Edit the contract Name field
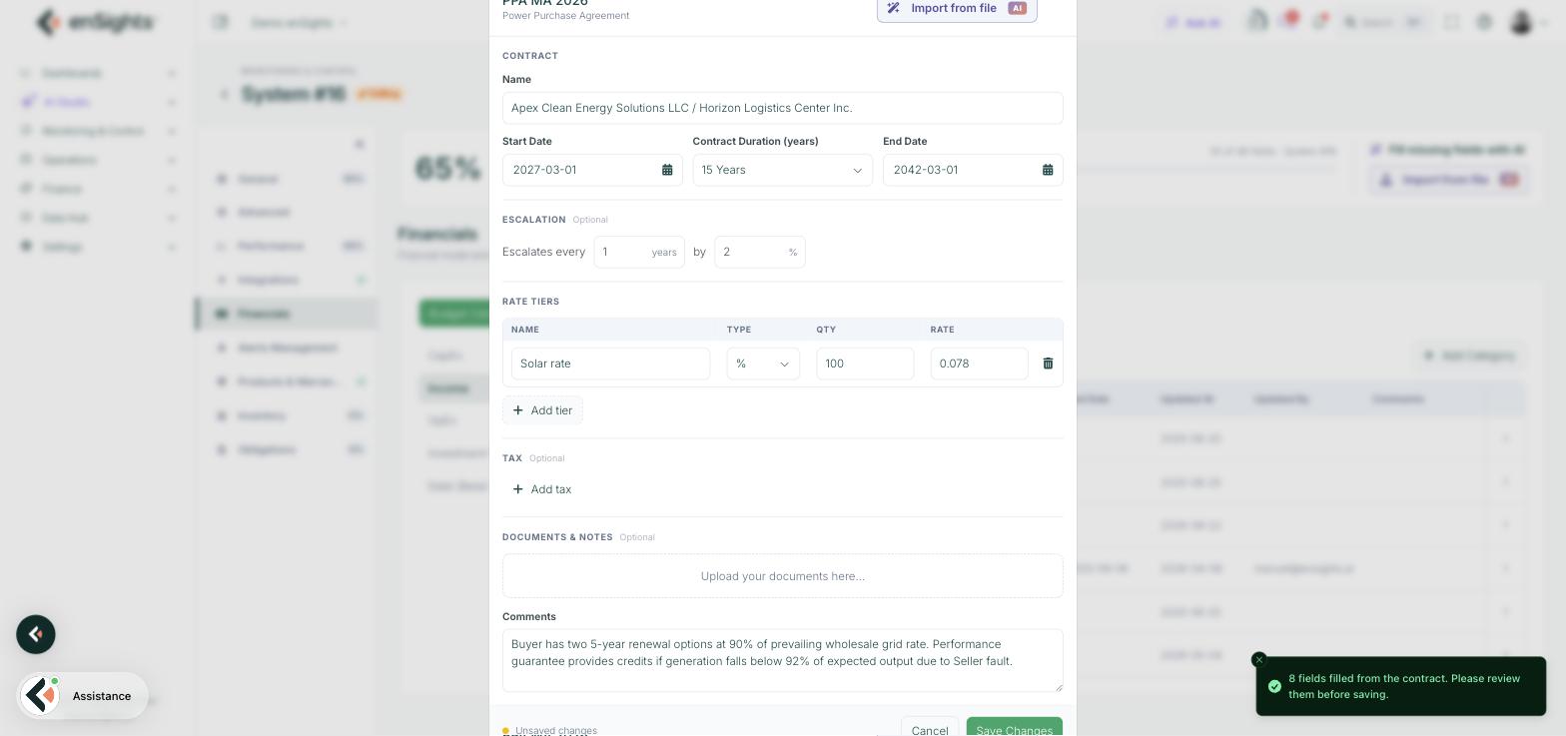This screenshot has width=1566, height=736. tap(782, 108)
